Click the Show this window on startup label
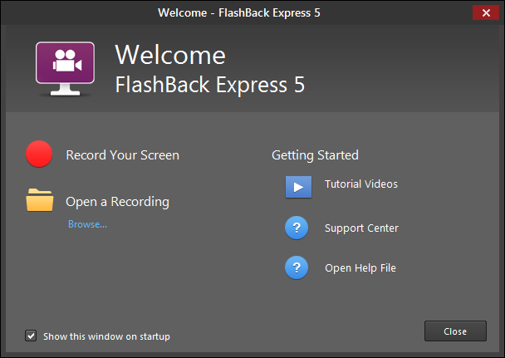 [x=106, y=336]
